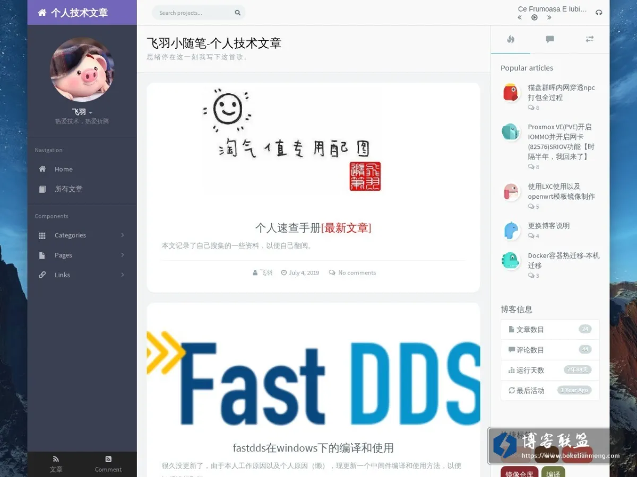Click the 最后活动 row
The image size is (637, 477).
(550, 391)
